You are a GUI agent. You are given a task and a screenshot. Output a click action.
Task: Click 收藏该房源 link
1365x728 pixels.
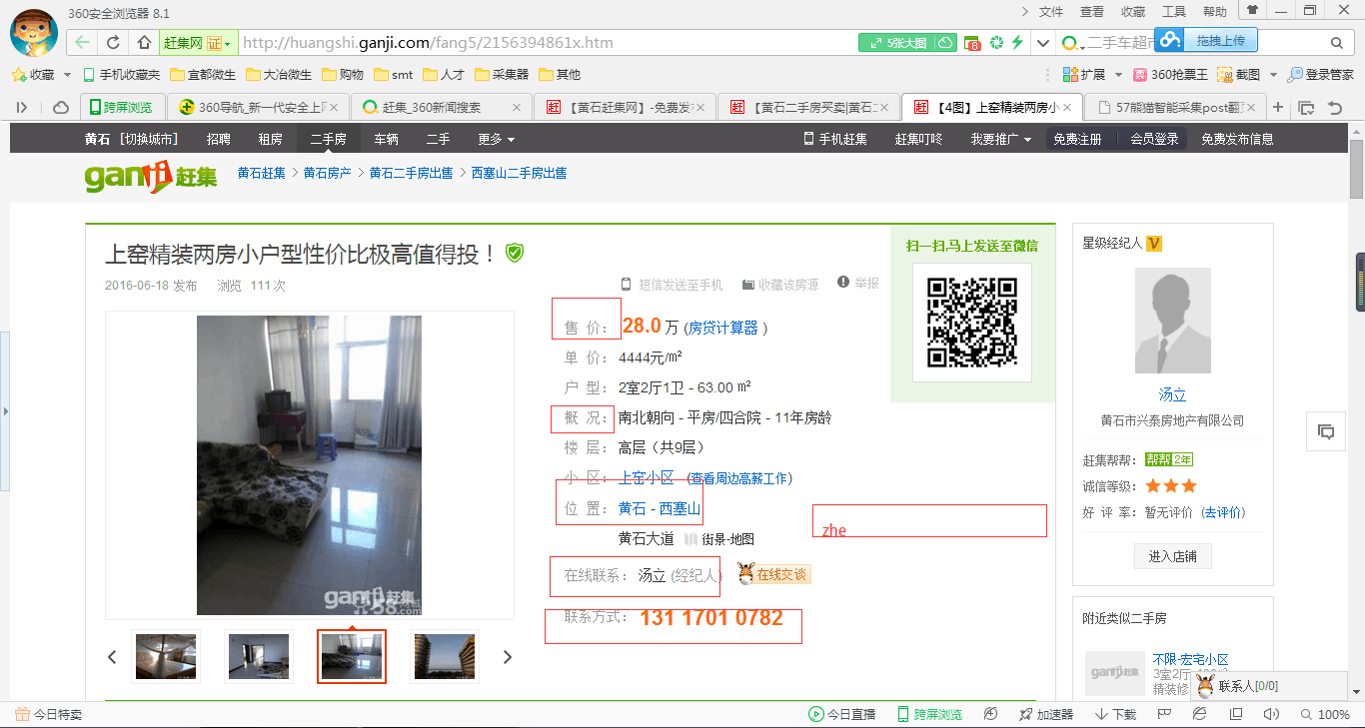(779, 285)
